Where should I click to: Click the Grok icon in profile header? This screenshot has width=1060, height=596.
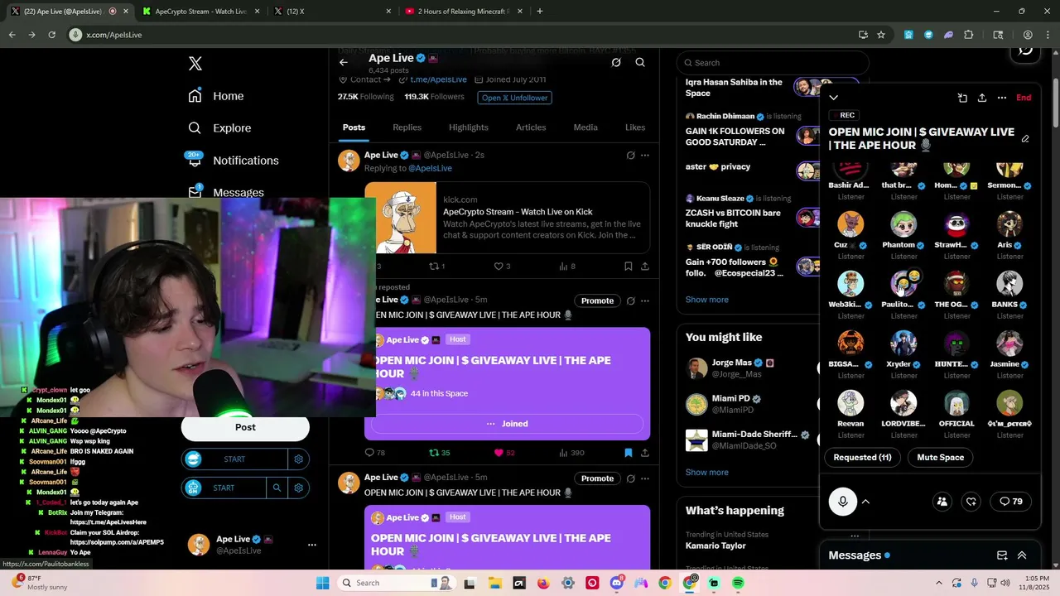[616, 62]
